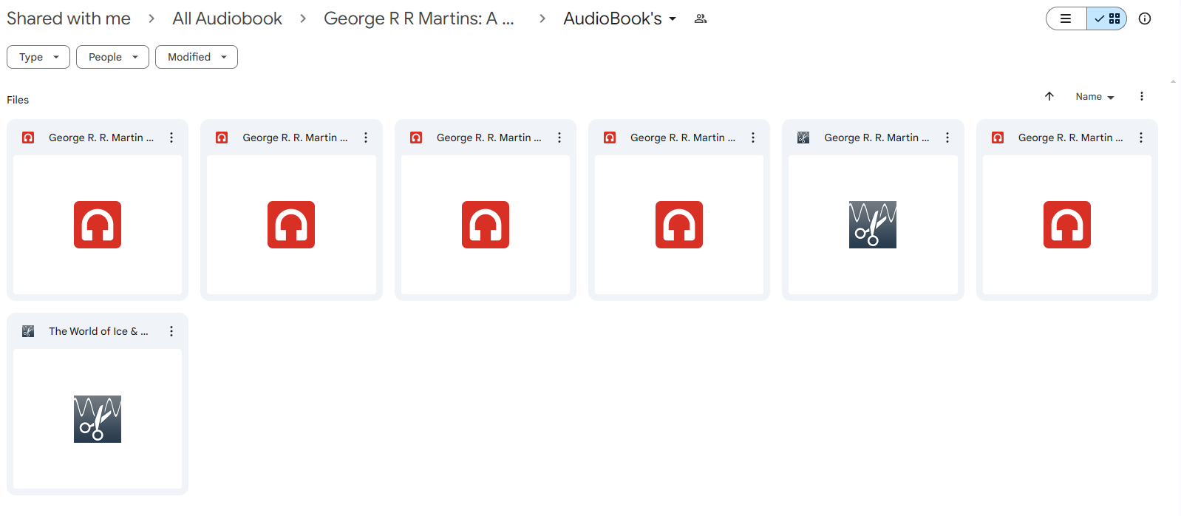1181x516 pixels.
Task: Open more actions on the scissors-icon George Martin file
Action: [x=947, y=138]
